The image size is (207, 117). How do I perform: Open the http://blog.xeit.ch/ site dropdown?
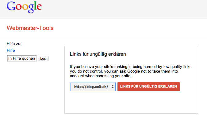click(93, 87)
